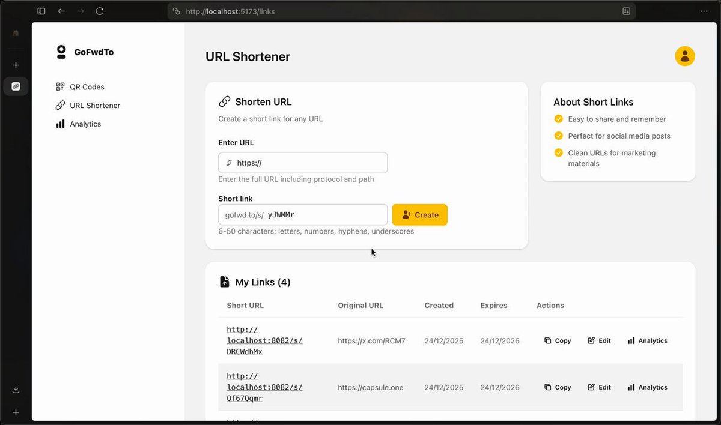The width and height of the screenshot is (721, 425).
Task: Open the browser three-dot more menu
Action: (704, 11)
